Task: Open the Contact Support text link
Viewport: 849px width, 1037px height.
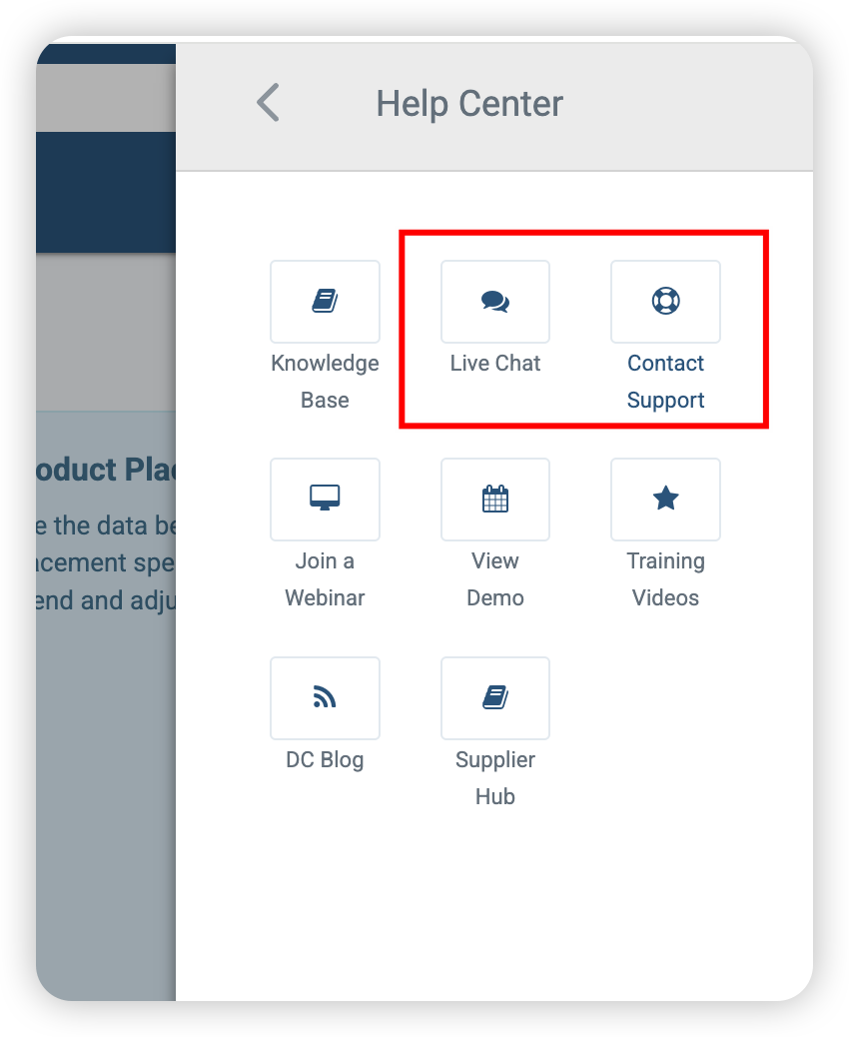Action: 665,382
